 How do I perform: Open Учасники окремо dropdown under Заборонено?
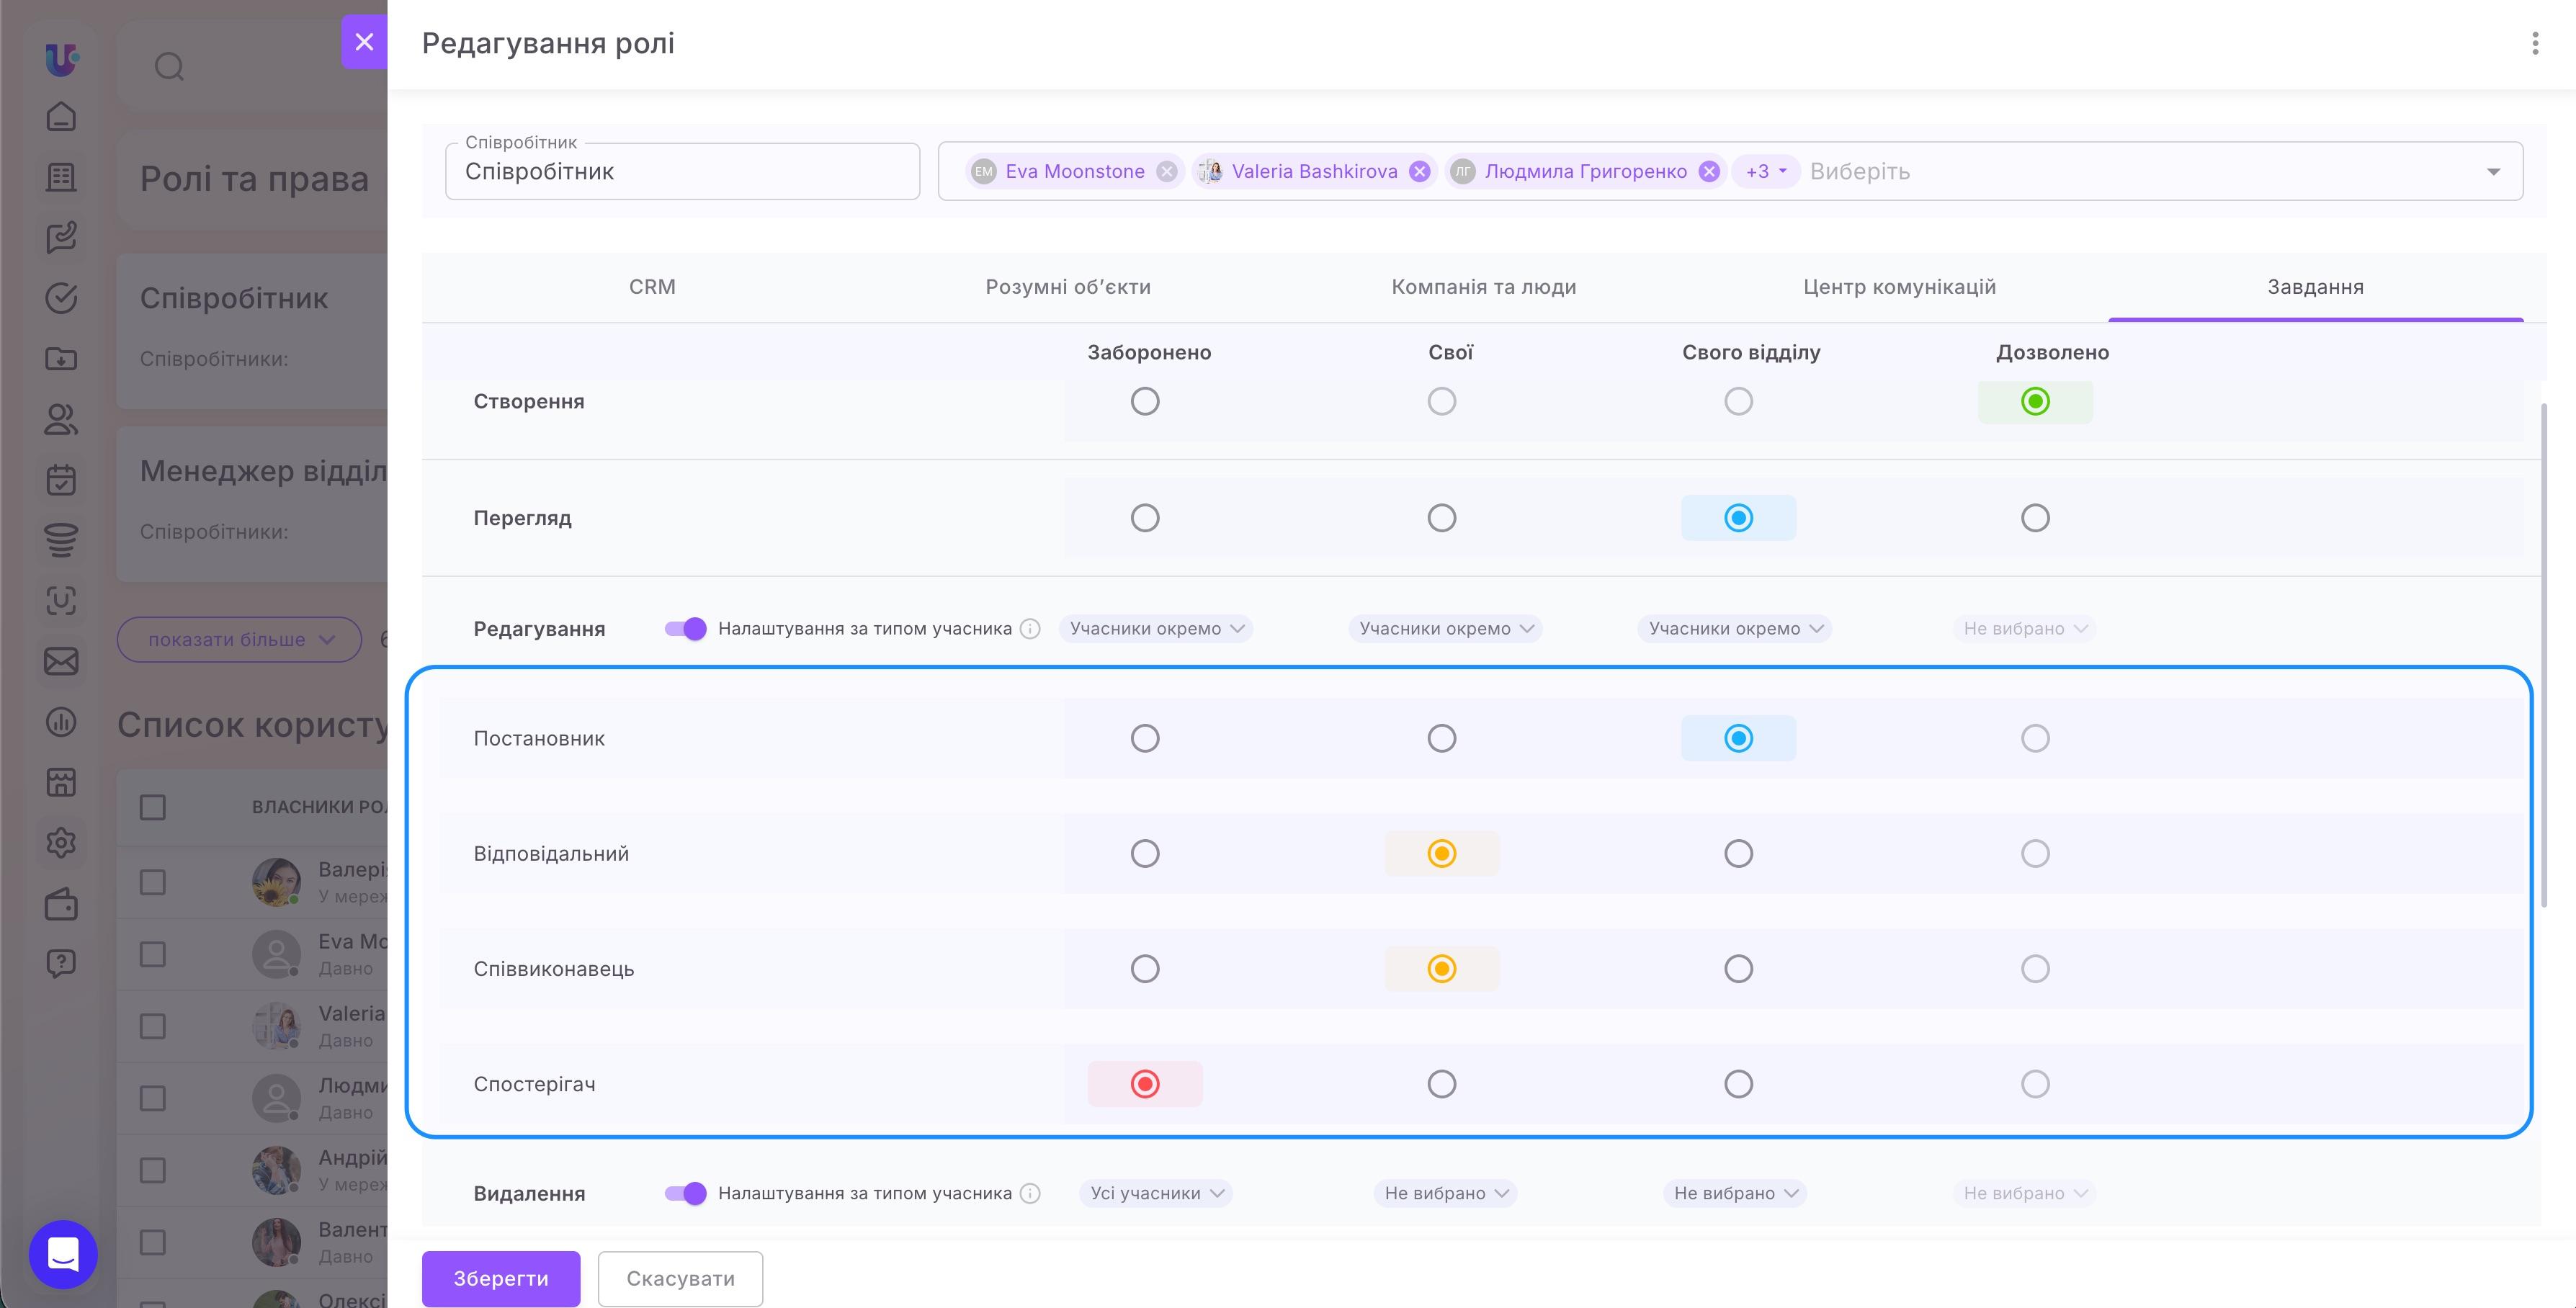1156,629
